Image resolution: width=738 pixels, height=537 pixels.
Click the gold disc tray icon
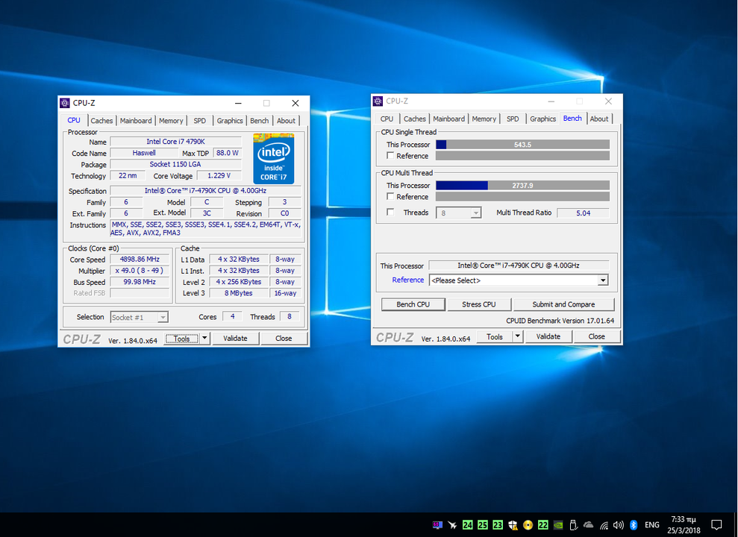tap(528, 525)
